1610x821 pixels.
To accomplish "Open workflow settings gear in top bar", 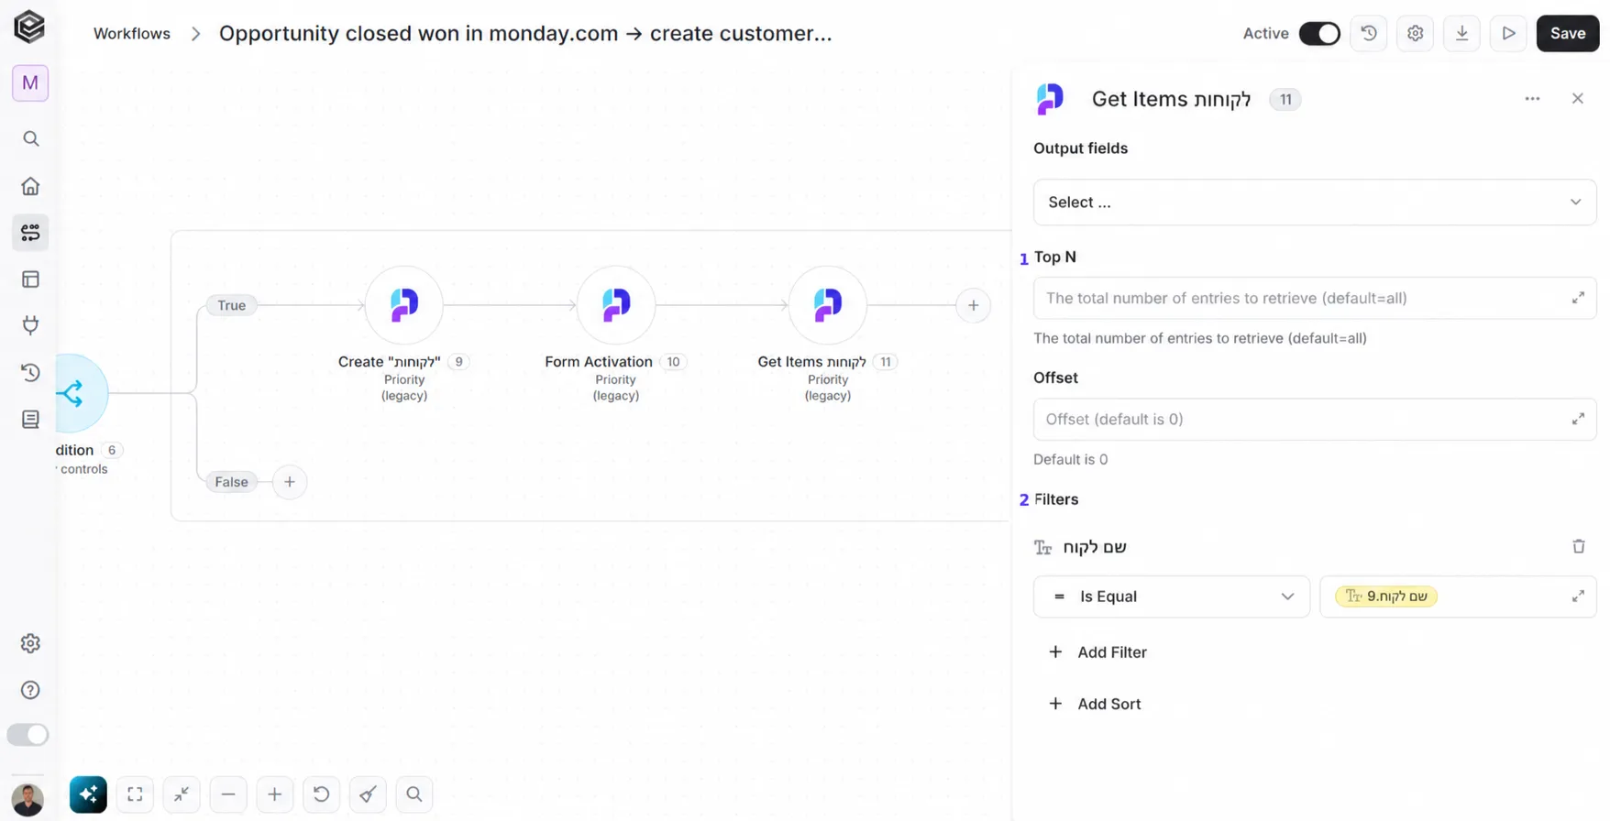I will (1416, 34).
